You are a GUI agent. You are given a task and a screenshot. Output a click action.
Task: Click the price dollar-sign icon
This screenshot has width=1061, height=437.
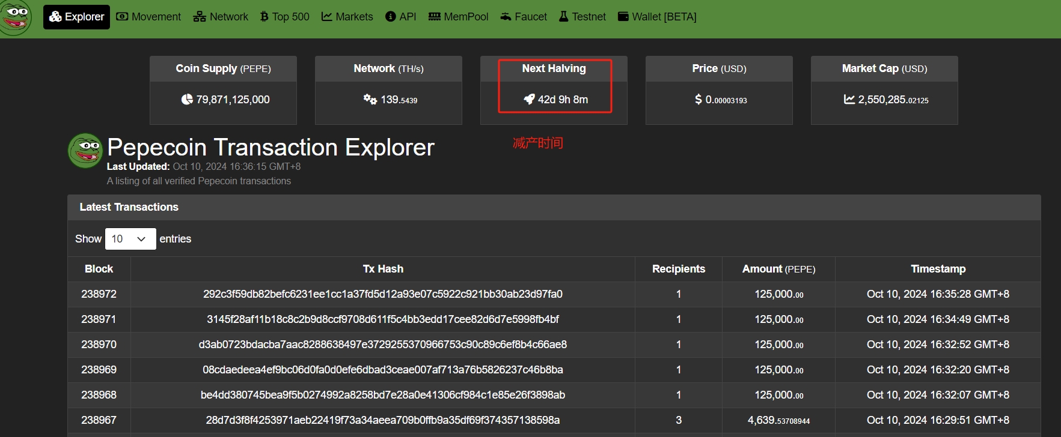coord(698,100)
